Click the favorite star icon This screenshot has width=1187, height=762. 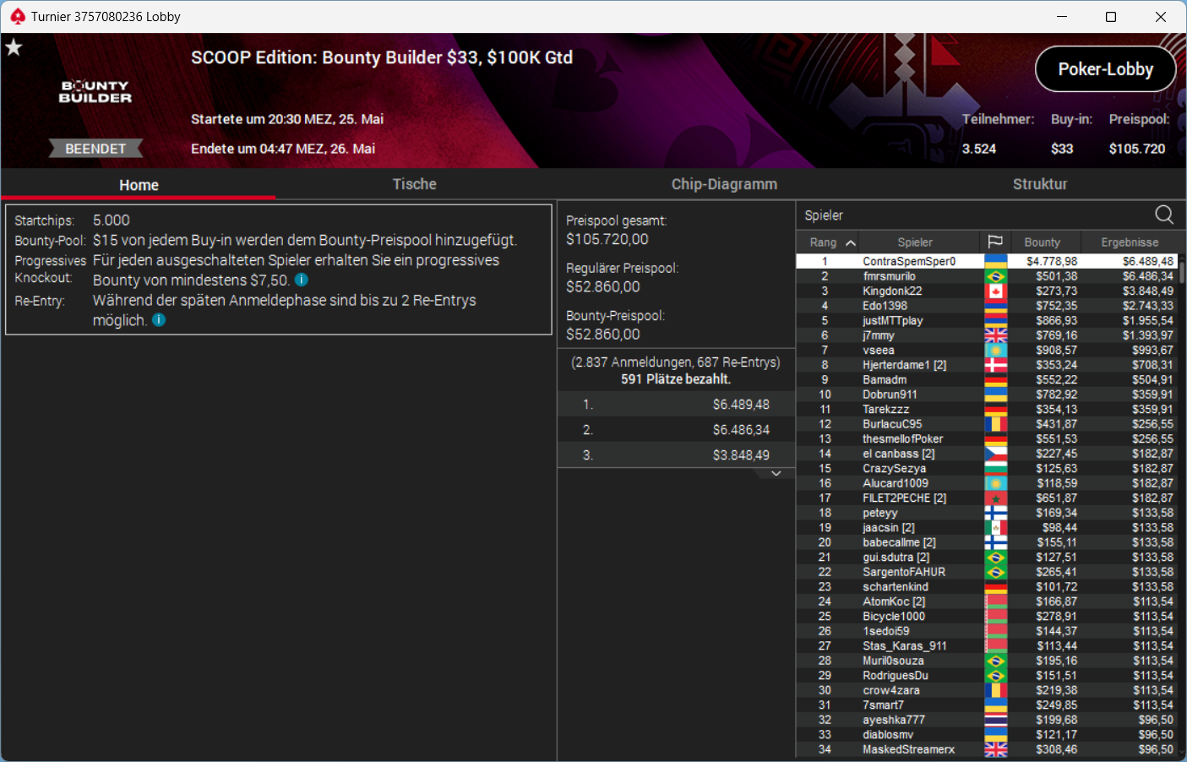point(14,47)
